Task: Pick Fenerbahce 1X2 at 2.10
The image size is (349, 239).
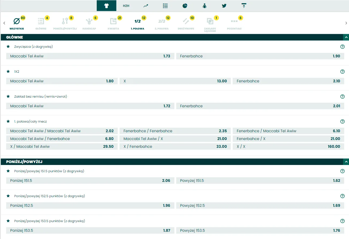Action: (288, 81)
